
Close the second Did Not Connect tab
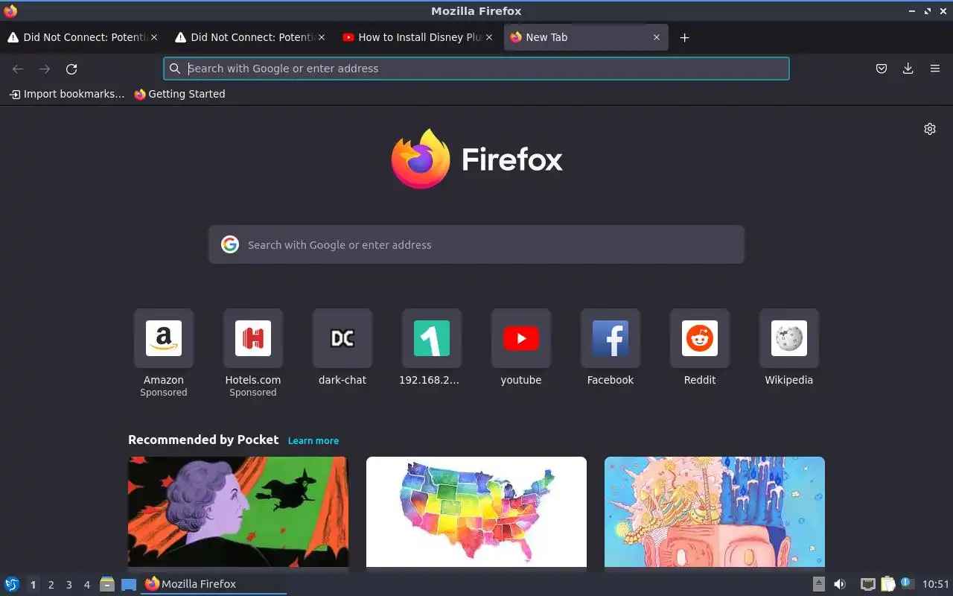click(322, 37)
